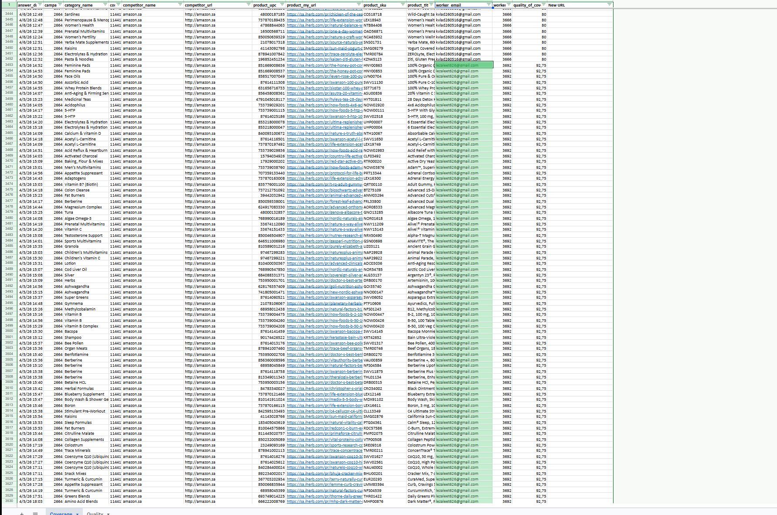
Task: Select the 'Colon Cleanse' cell
Action: pyautogui.click(x=86, y=190)
